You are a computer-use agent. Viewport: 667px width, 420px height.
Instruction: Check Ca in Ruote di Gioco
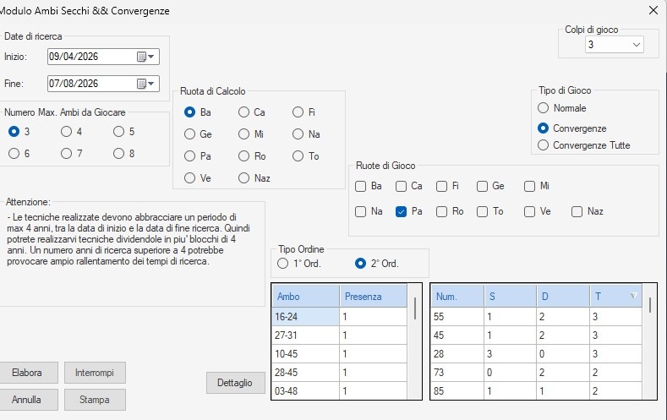point(402,186)
